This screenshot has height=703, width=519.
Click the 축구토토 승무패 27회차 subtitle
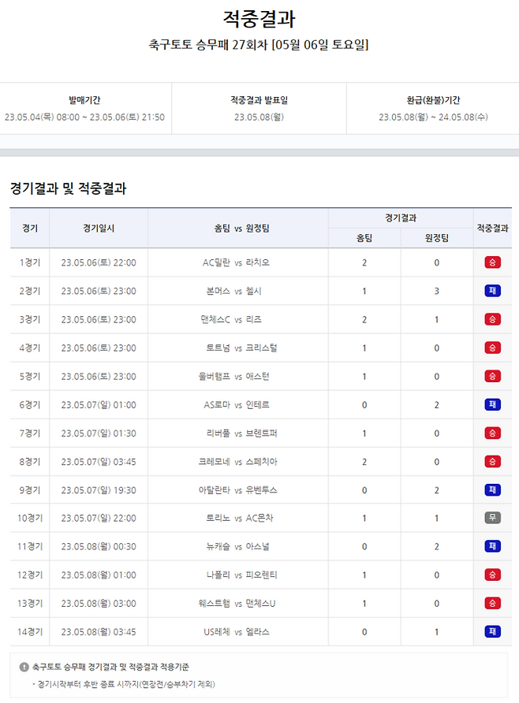259,44
